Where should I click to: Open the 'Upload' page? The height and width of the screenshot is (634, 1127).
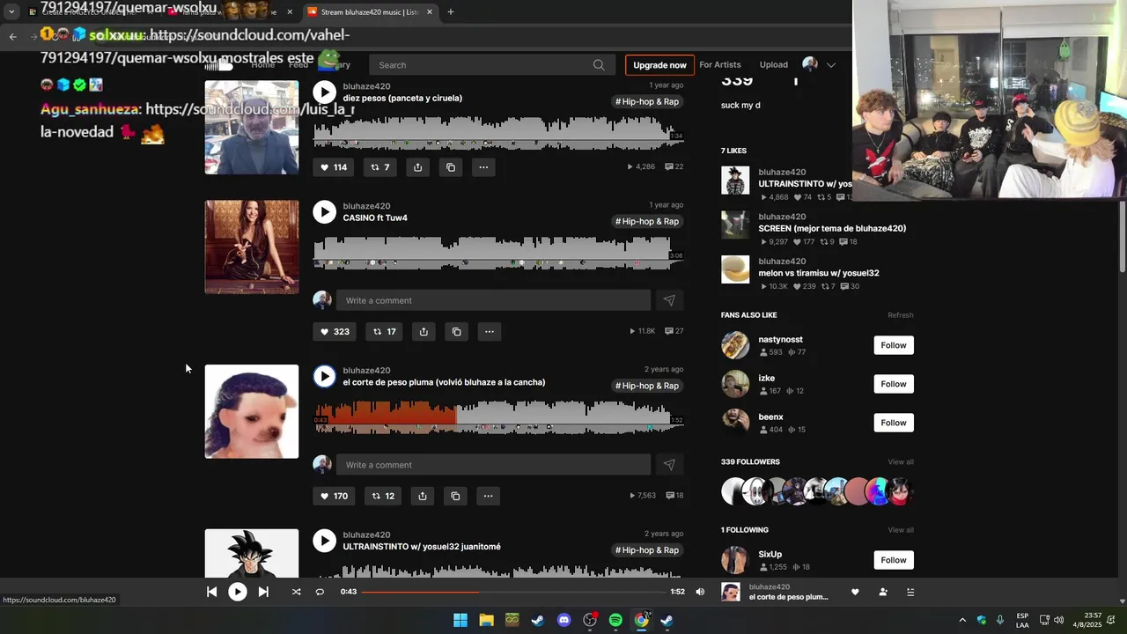click(x=774, y=65)
